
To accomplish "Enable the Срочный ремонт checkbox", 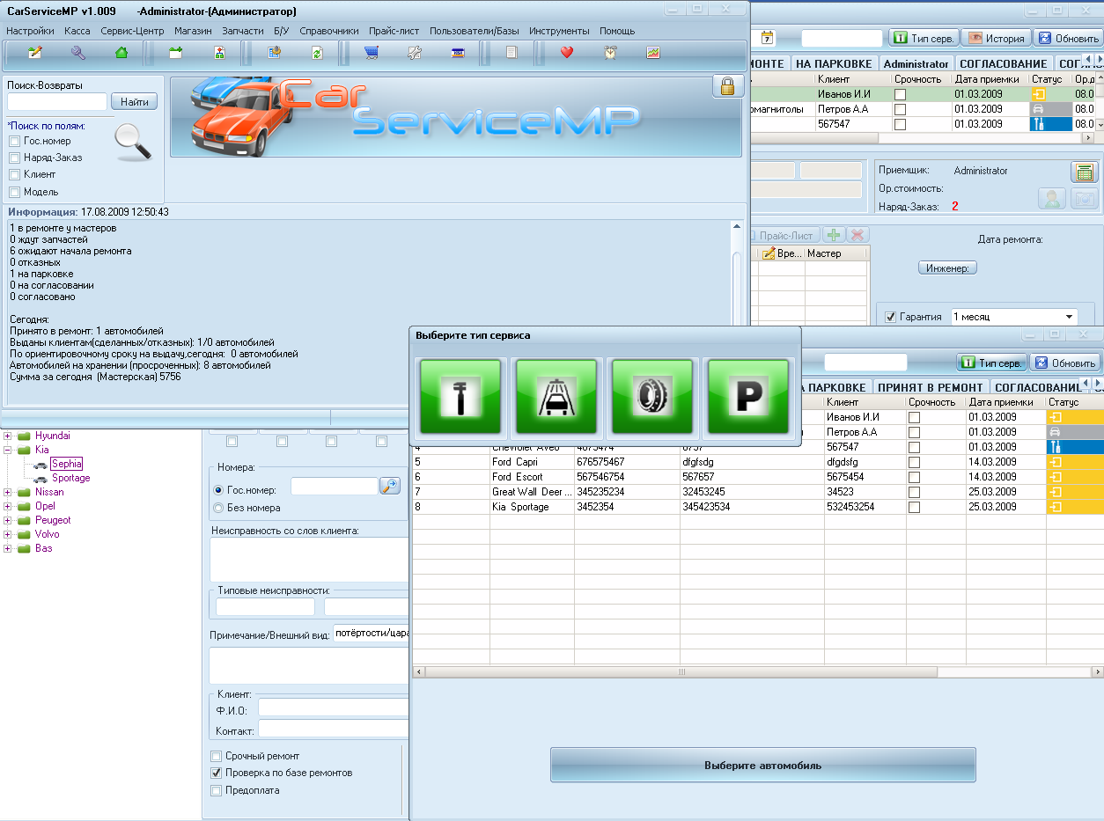I will point(217,756).
